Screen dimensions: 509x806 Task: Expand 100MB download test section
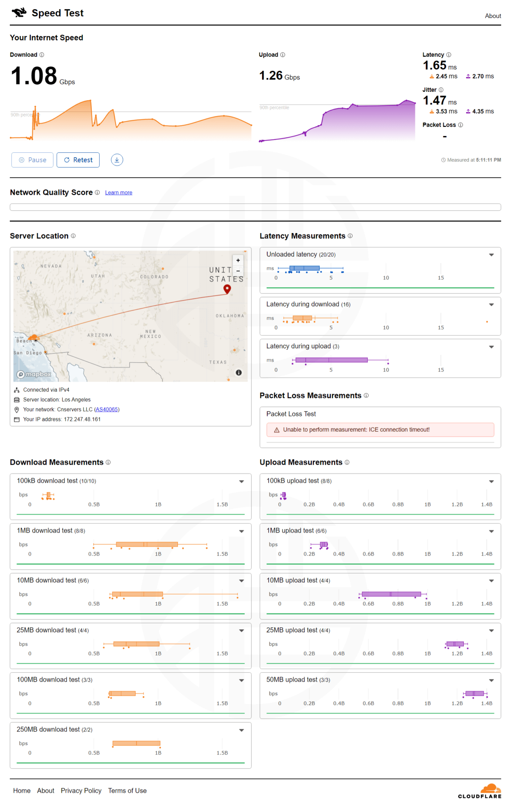[242, 680]
